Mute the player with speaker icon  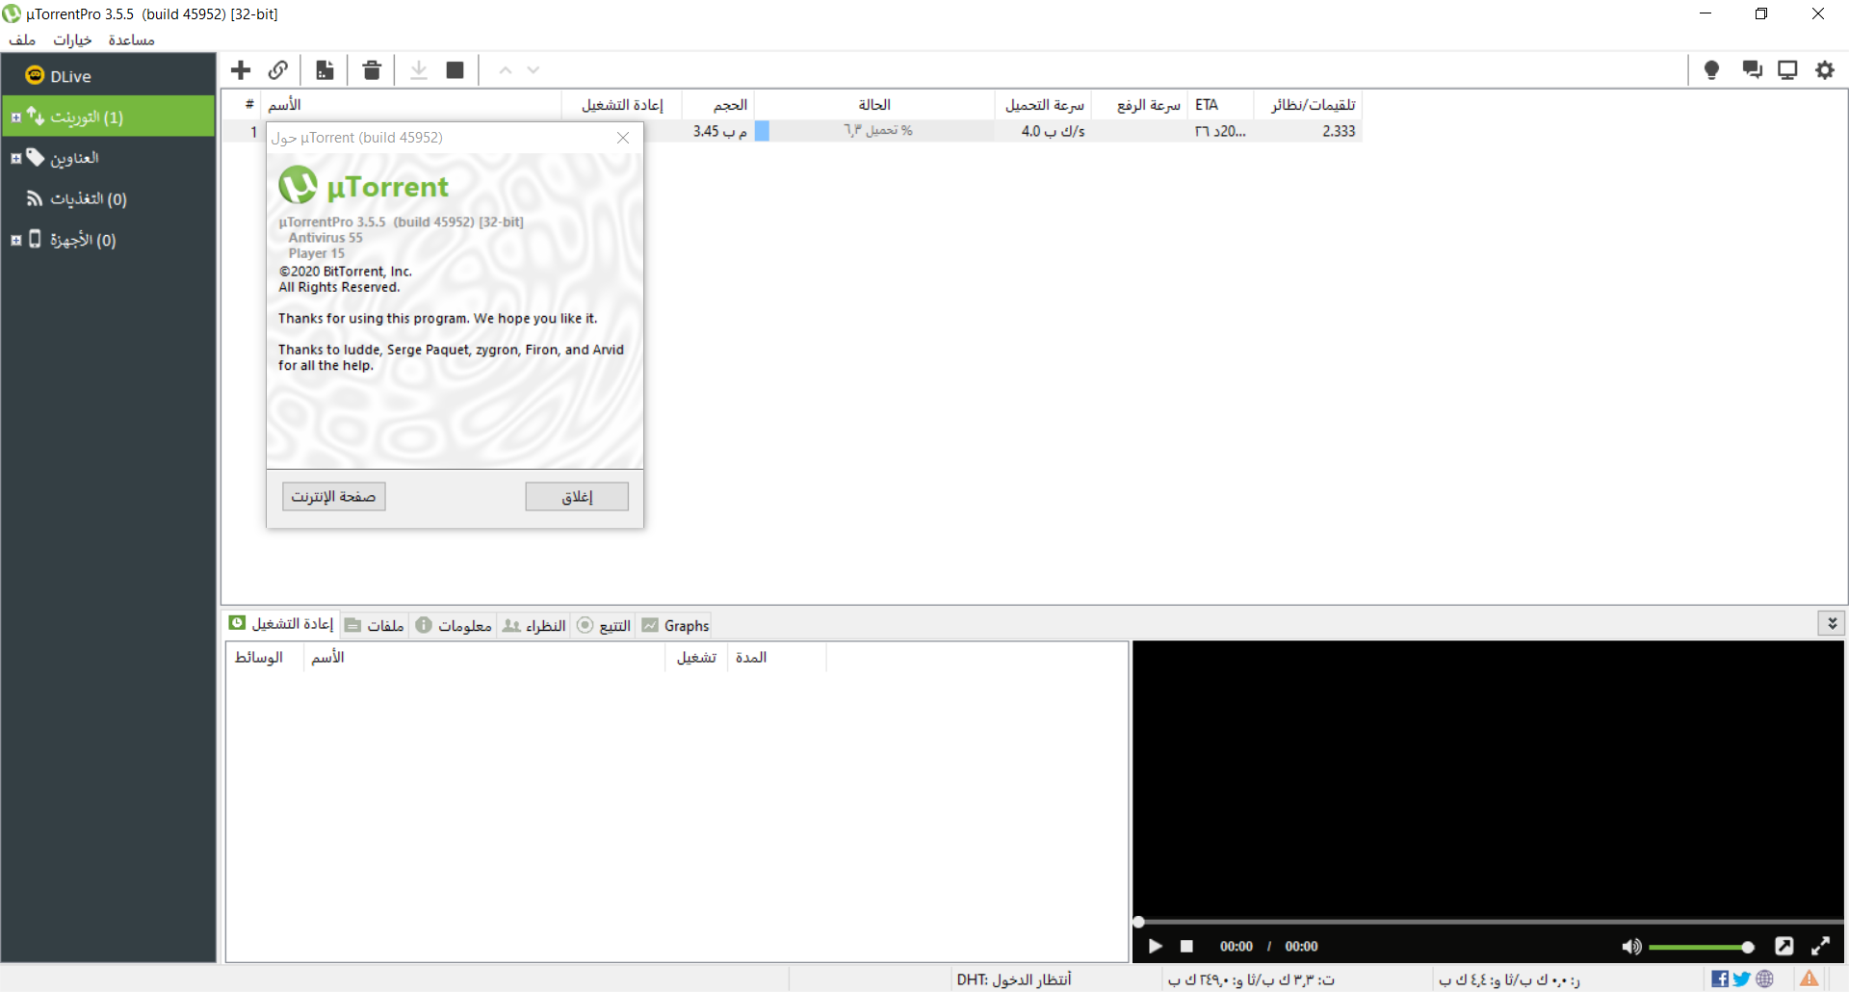tap(1631, 947)
